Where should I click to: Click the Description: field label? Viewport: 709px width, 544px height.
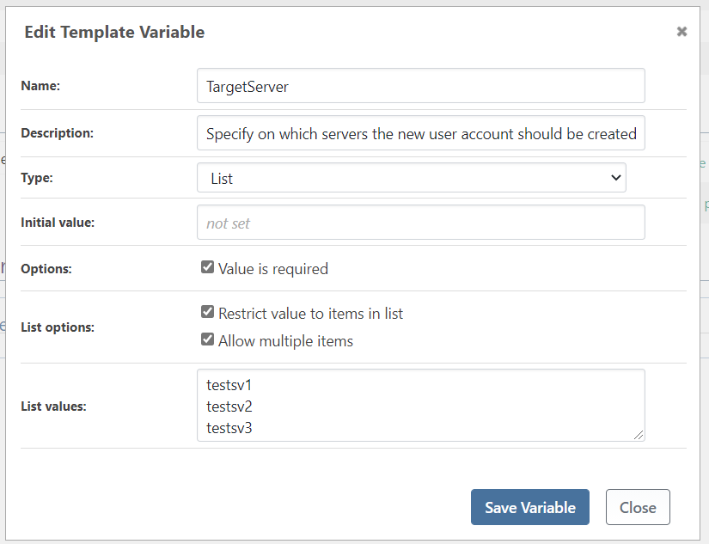click(57, 133)
